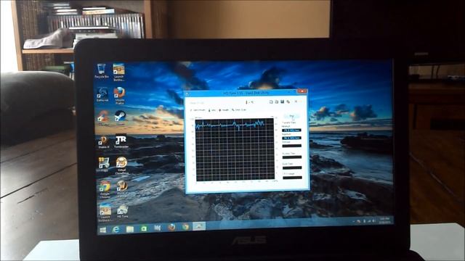This screenshot has height=261, width=465.
Task: Select the World of Warcraft desktop shortcut
Action: click(x=122, y=188)
